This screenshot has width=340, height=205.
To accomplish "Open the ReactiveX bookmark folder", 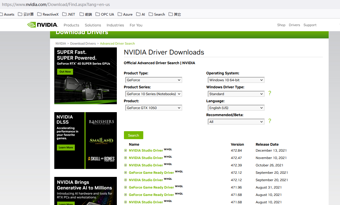I will 48,14.
